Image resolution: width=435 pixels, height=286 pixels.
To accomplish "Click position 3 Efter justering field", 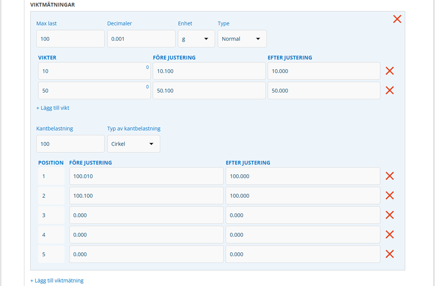I will 302,215.
